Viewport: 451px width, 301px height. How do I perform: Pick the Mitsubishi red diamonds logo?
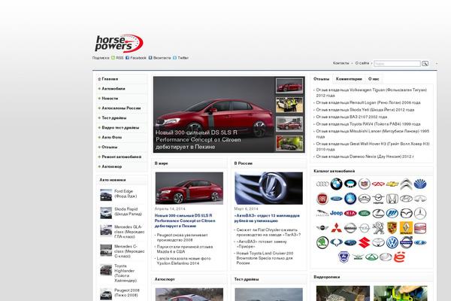pos(336,228)
